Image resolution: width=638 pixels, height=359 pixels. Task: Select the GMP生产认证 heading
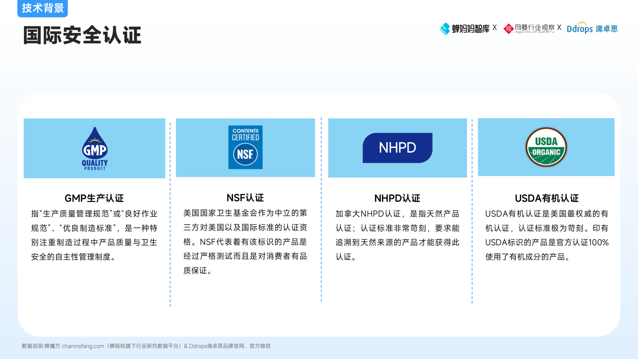click(94, 198)
